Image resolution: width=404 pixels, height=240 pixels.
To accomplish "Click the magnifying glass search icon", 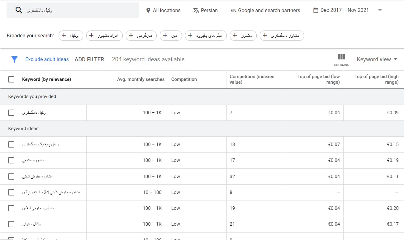I will point(19,10).
